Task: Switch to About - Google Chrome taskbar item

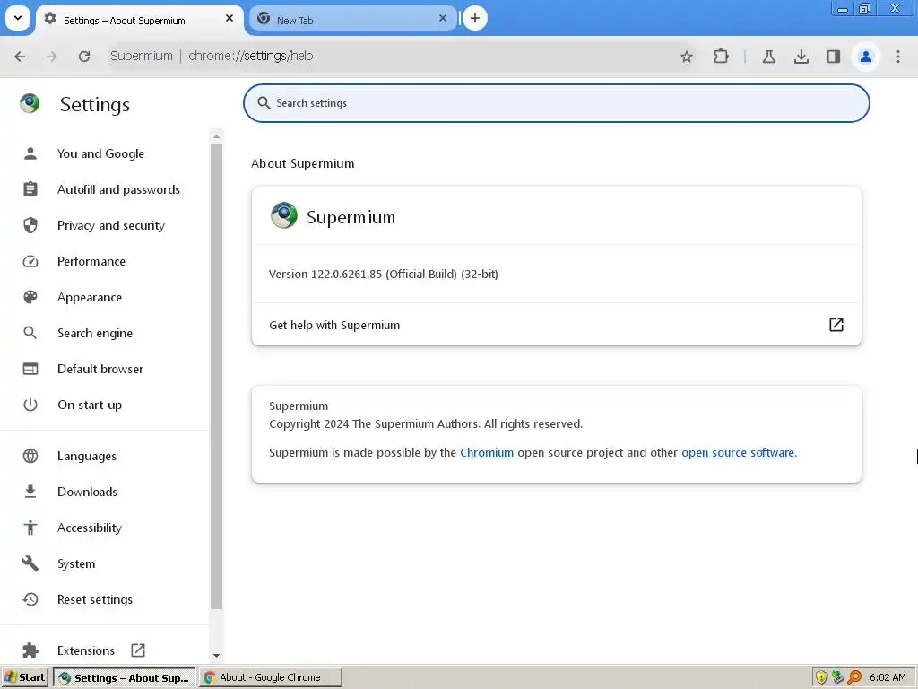Action: click(x=271, y=677)
